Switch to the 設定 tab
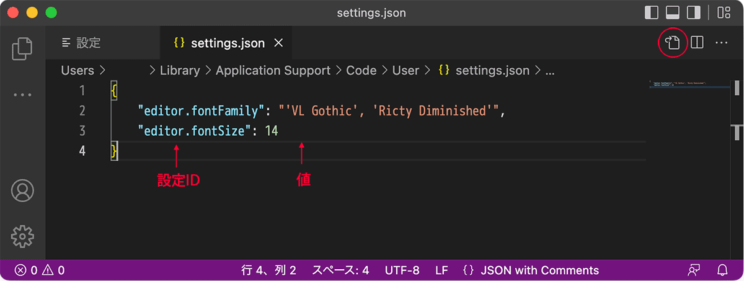This screenshot has width=744, height=281. coord(81,43)
